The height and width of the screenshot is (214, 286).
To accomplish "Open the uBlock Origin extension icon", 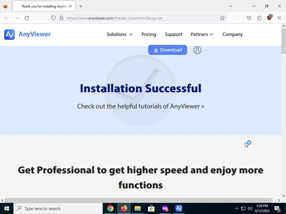I will click(270, 18).
